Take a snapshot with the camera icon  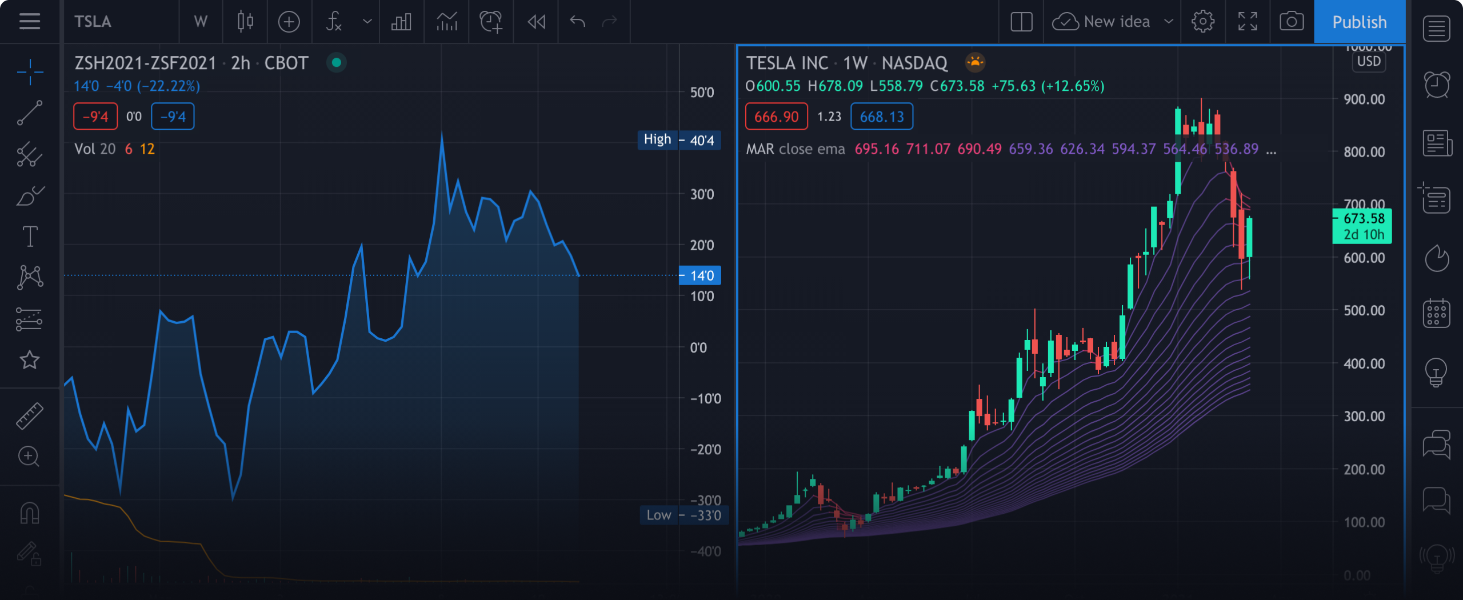1292,22
